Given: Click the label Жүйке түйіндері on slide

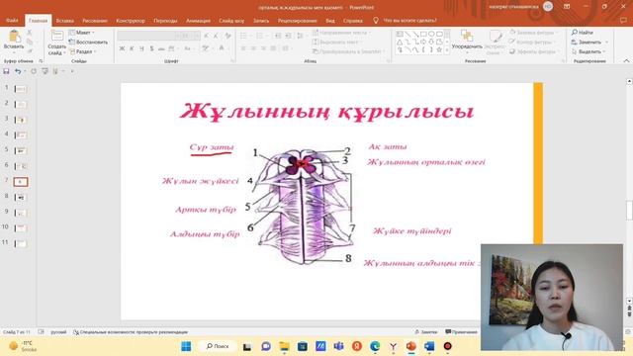Looking at the screenshot, I should point(412,230).
